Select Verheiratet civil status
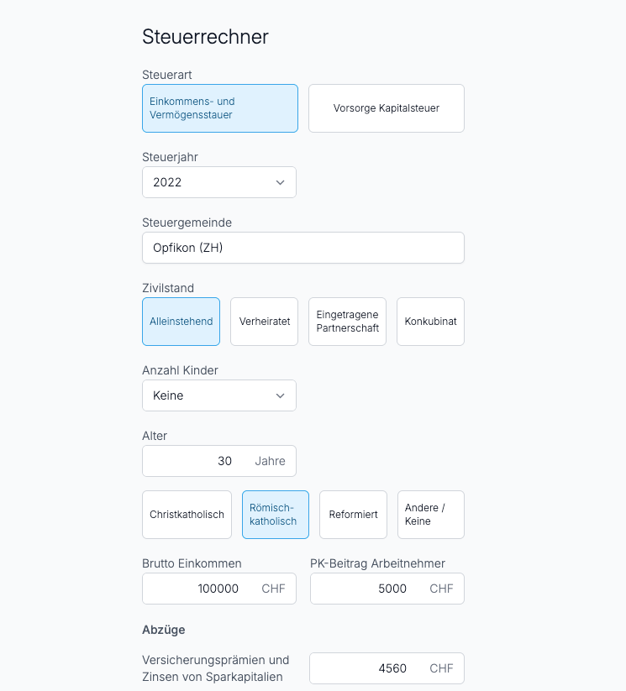 [x=264, y=322]
